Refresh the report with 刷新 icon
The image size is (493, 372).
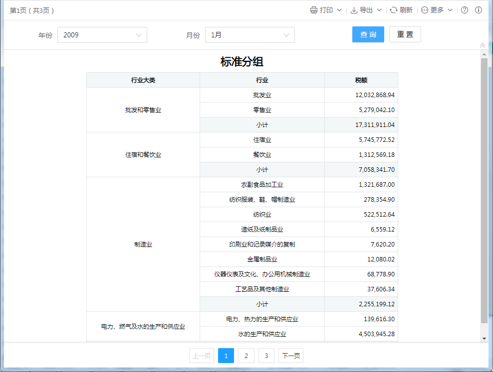[394, 10]
